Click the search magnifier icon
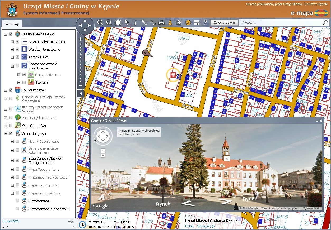Image resolution: width=331 pixels, height=230 pixels. pyautogui.click(x=325, y=22)
